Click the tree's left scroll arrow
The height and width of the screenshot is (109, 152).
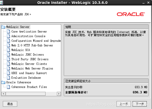point(4,94)
